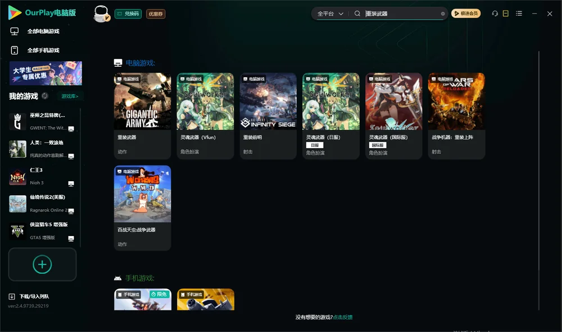
Task: Add a game with the plus button
Action: [42, 264]
